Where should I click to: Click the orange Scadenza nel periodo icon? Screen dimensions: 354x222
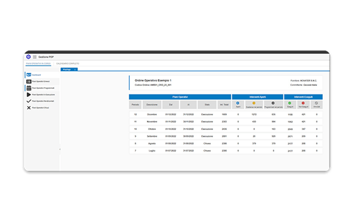(x=254, y=103)
